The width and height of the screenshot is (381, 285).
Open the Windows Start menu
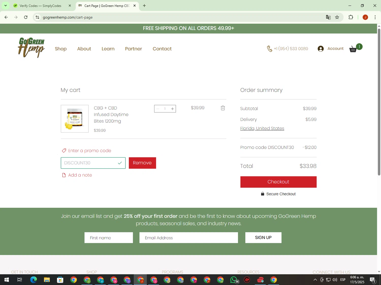7,280
